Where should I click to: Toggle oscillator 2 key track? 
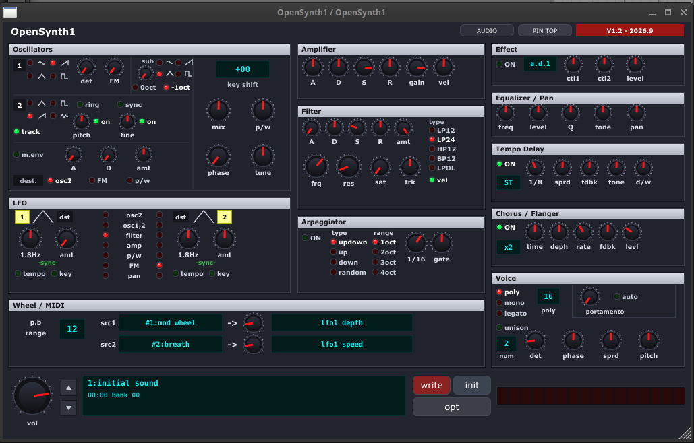tap(17, 131)
